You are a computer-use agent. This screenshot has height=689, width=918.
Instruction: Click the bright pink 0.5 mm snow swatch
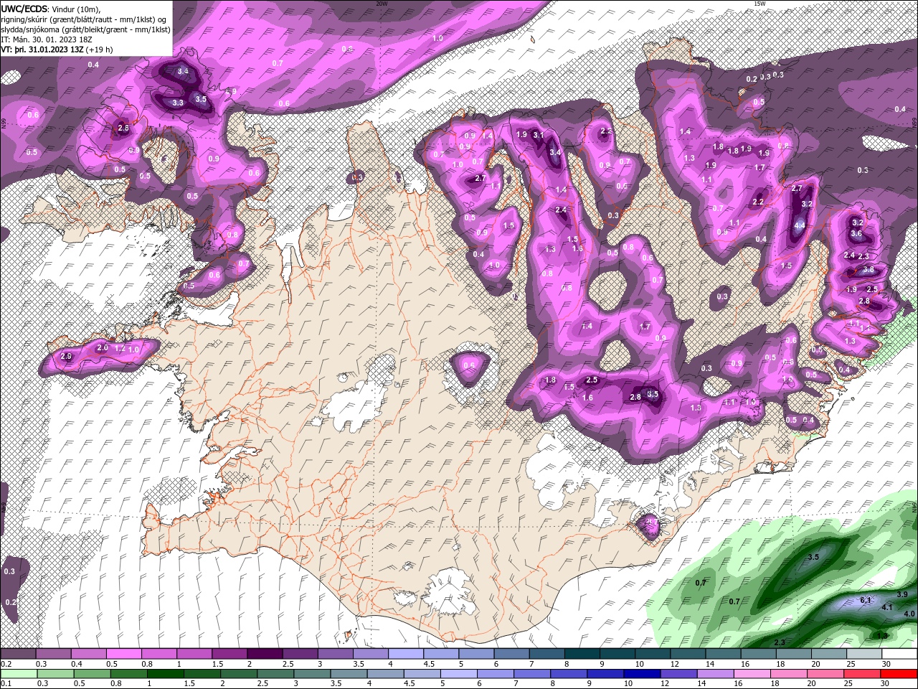tap(123, 654)
